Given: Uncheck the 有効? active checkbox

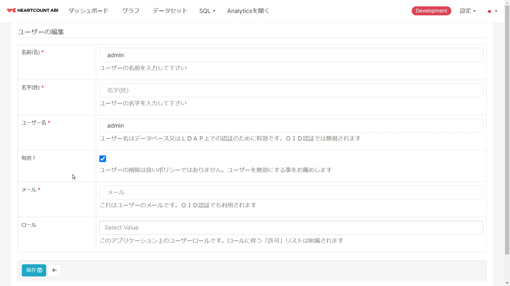Looking at the screenshot, I should pyautogui.click(x=103, y=159).
